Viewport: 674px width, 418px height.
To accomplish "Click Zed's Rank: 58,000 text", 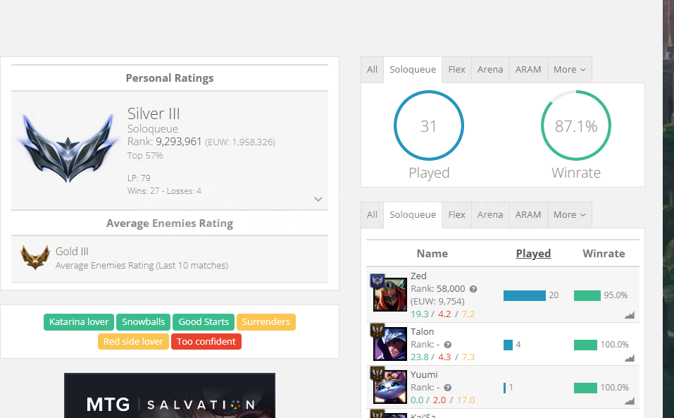I will coord(437,289).
